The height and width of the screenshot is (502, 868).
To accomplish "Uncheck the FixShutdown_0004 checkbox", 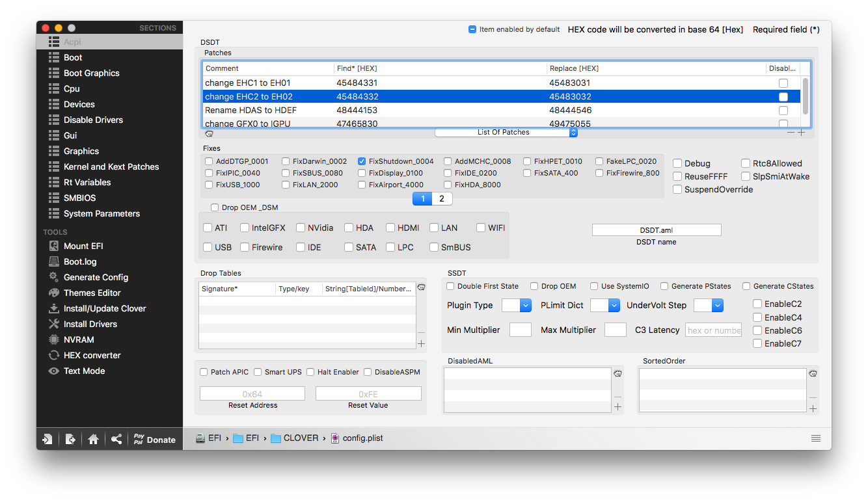I will (x=362, y=161).
